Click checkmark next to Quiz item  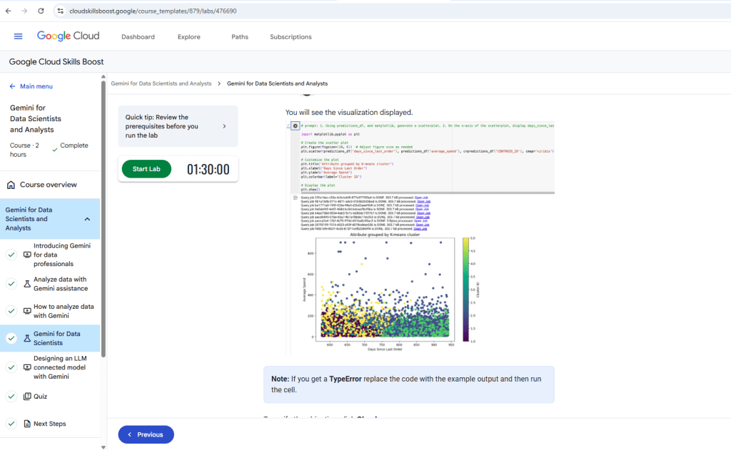click(11, 397)
